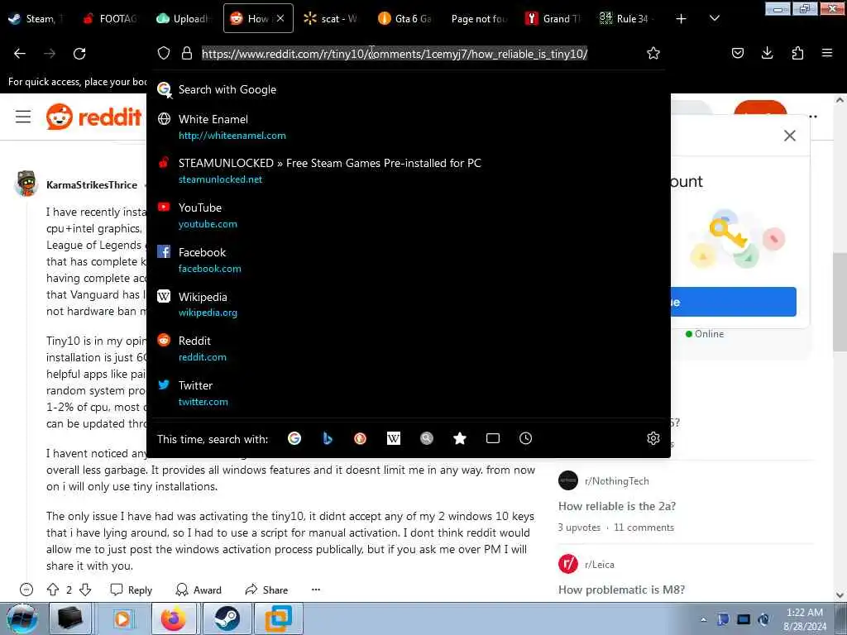Search history using the clock shortcut

click(525, 438)
